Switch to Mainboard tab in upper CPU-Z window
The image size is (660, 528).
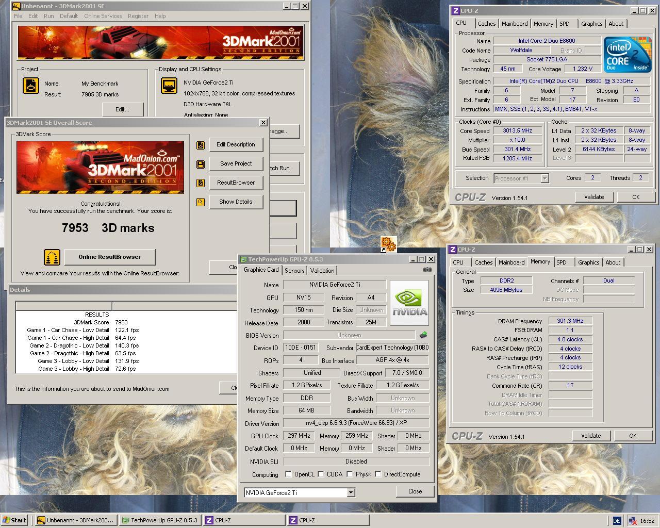tap(515, 24)
